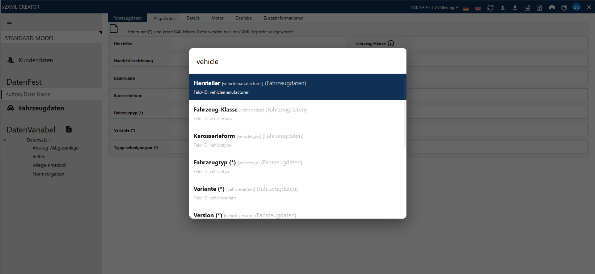Screen dimensions: 595x274
Task: Click the Excel export file icon
Action: pyautogui.click(x=539, y=8)
